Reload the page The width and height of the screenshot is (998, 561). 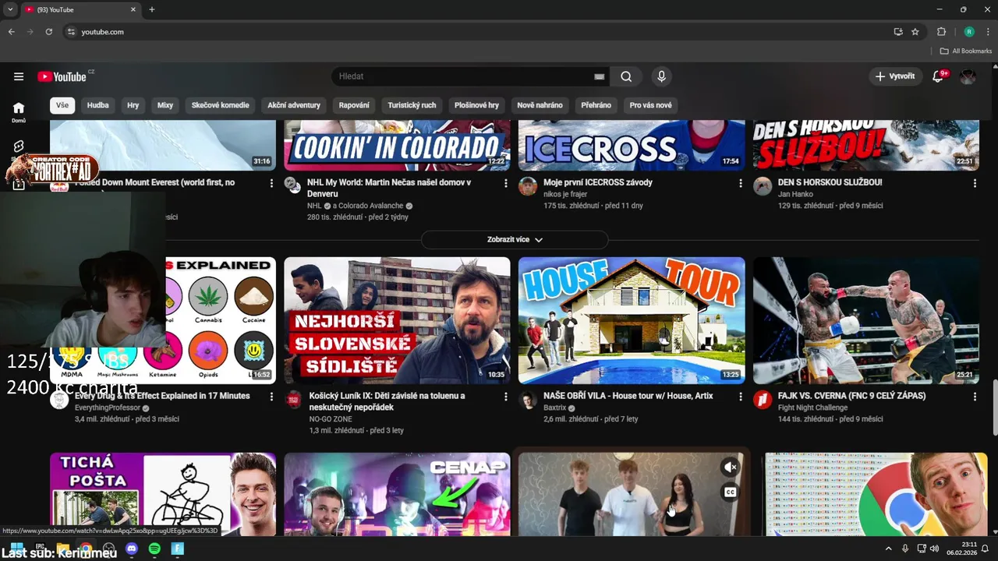pos(48,32)
